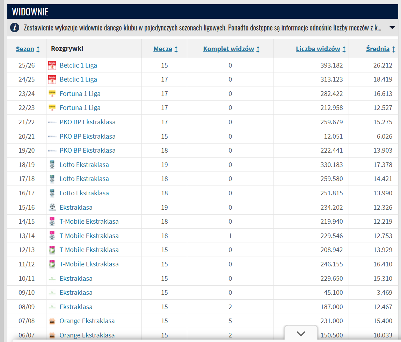Open Betclic 1 Liga link for 24/25
401x342 pixels.
78,79
